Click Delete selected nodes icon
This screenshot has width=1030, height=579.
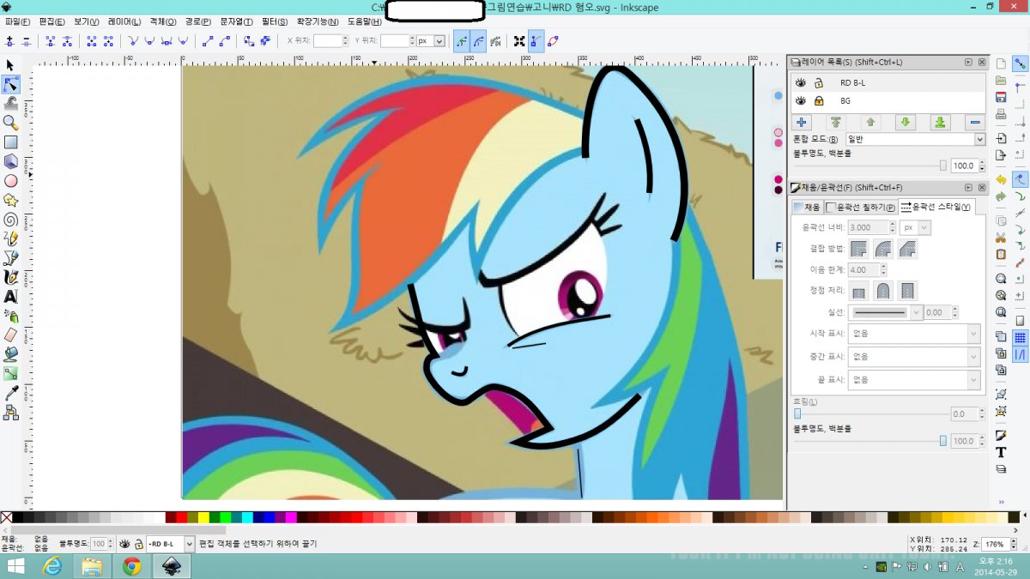click(x=27, y=40)
